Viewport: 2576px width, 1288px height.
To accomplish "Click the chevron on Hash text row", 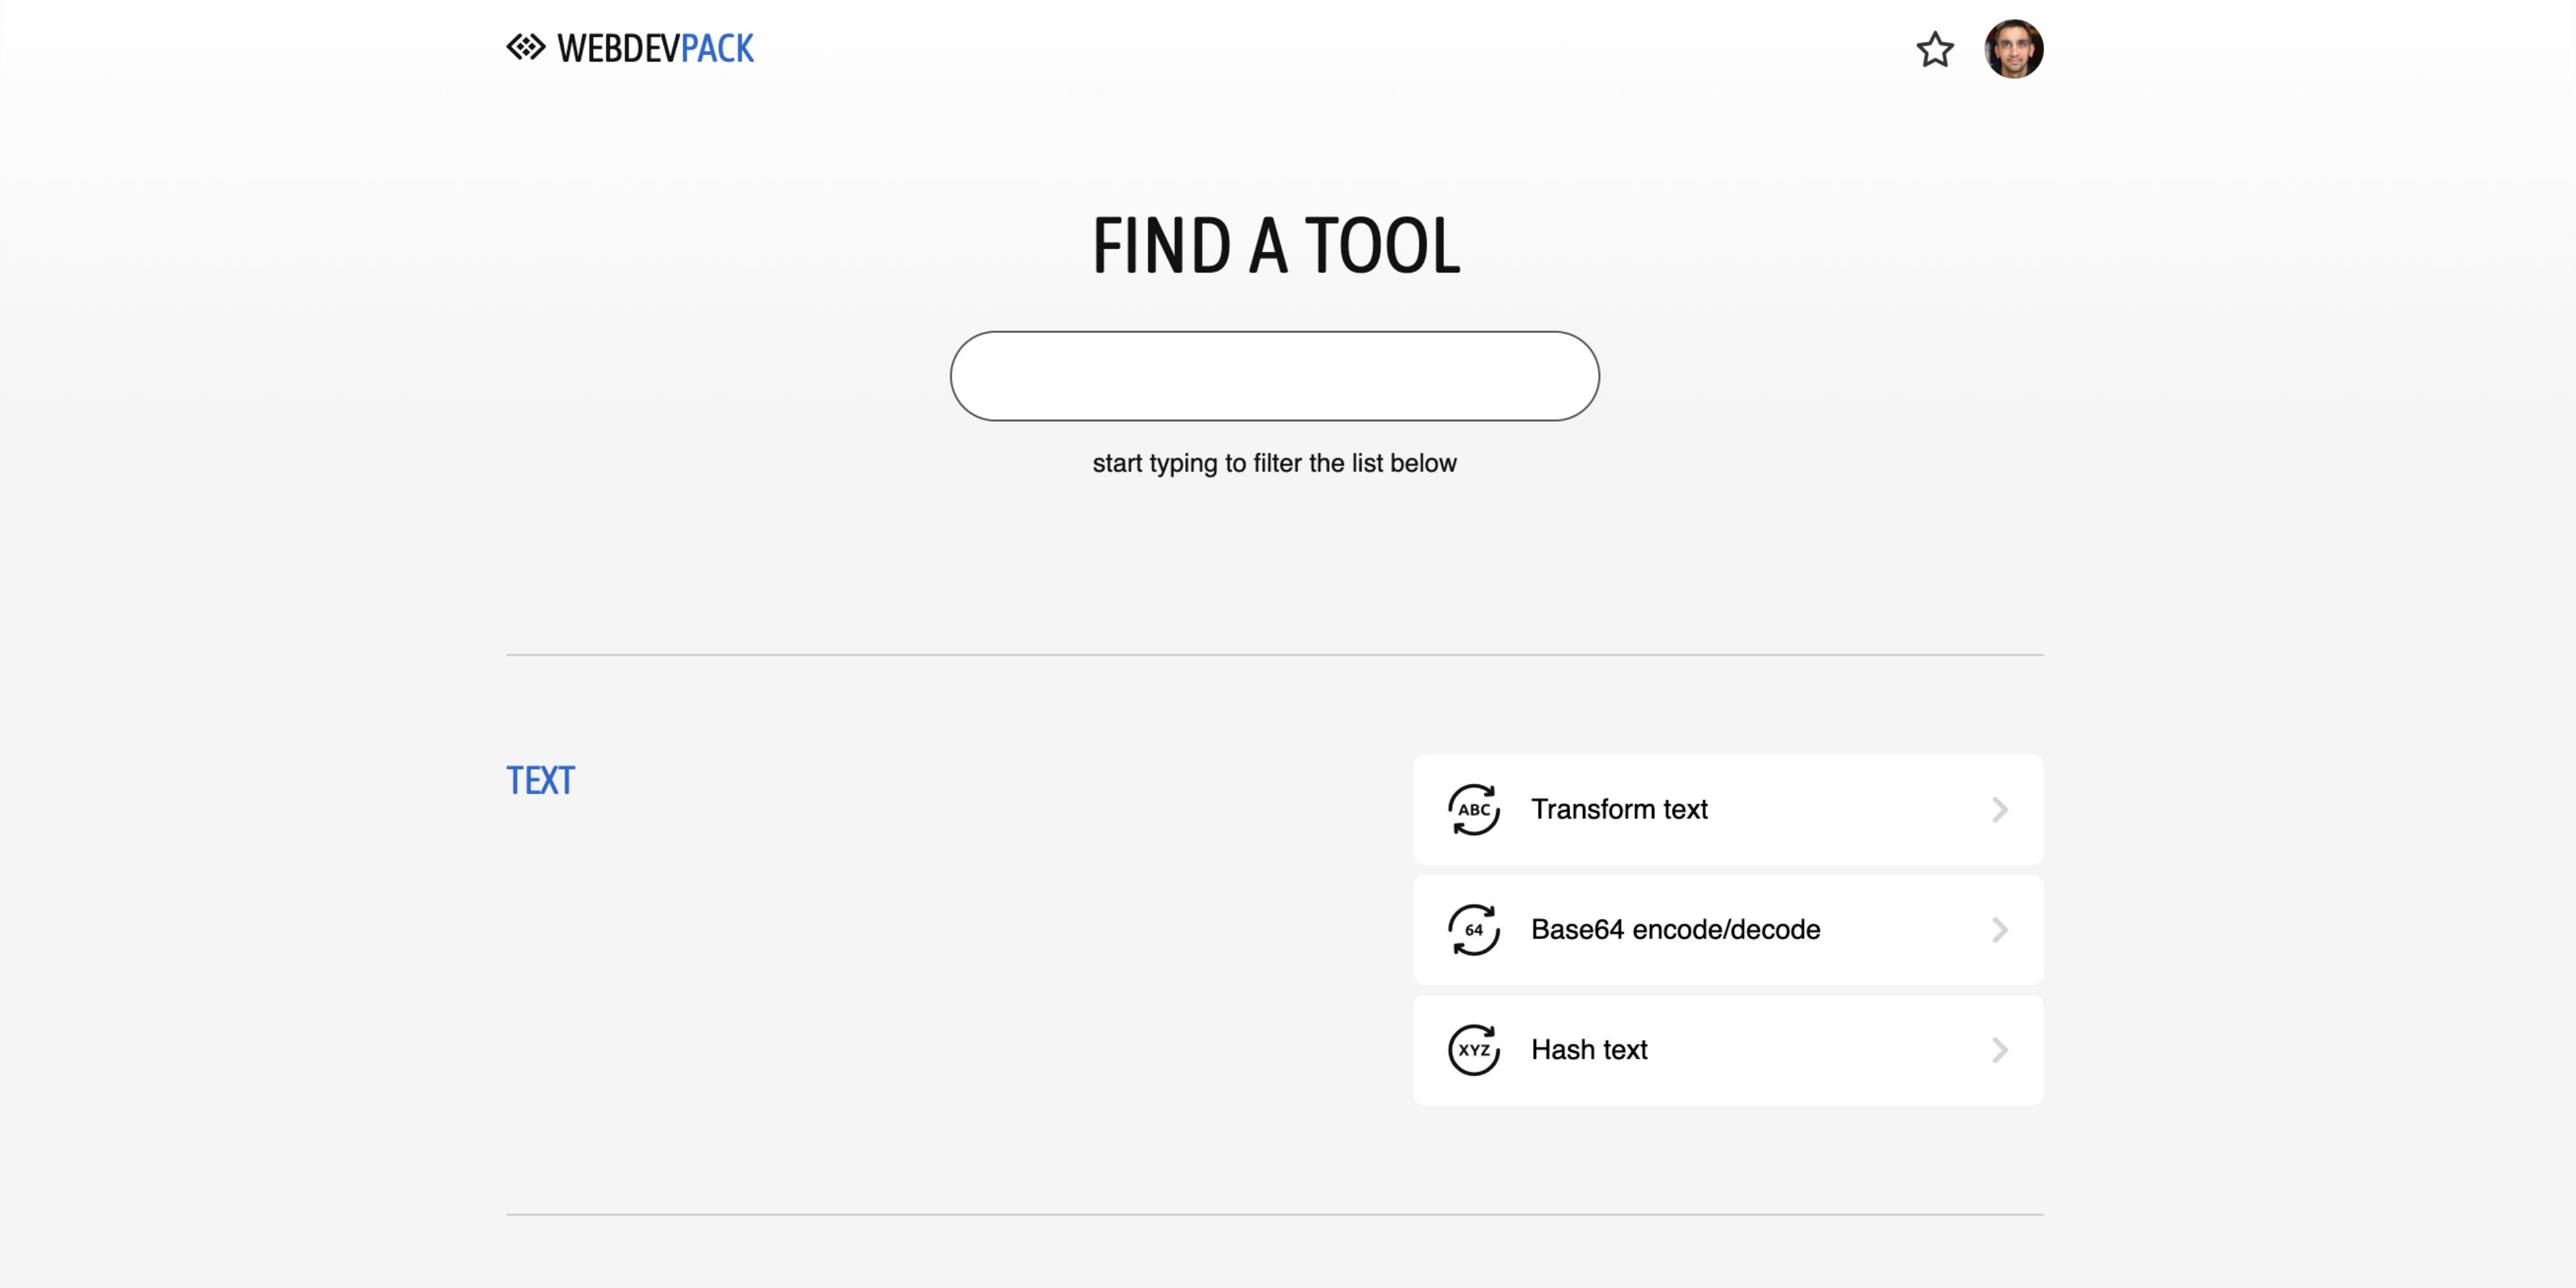I will (x=1999, y=1049).
